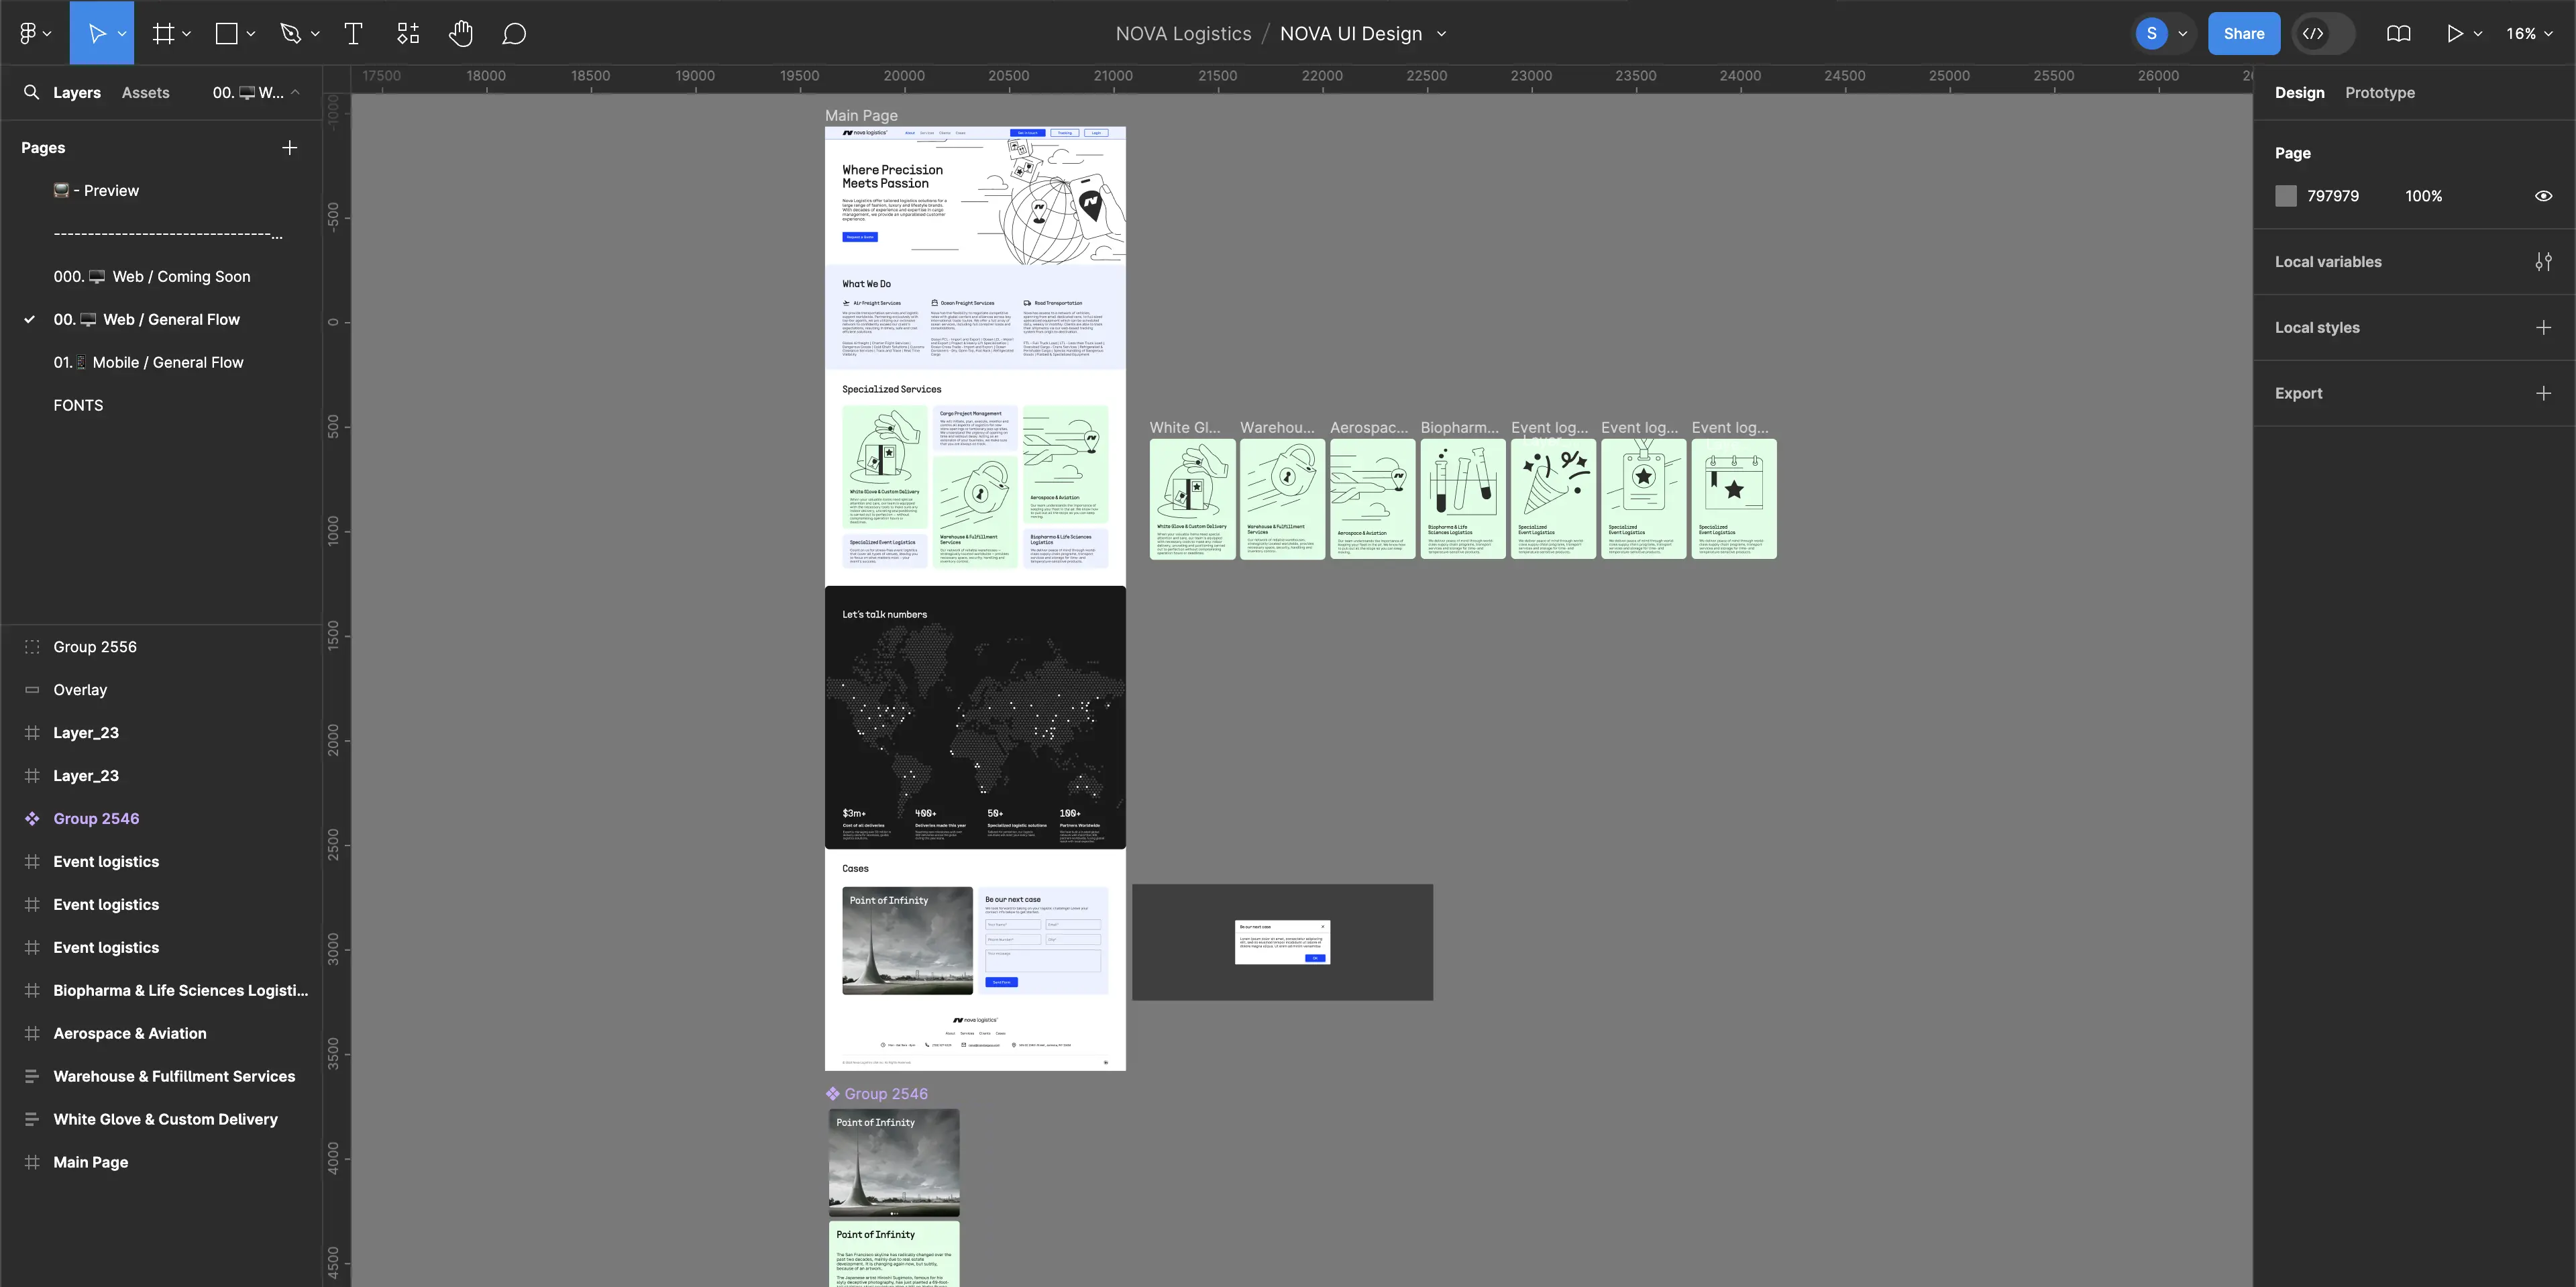Screen dimensions: 2576x1287
Task: Add a new local style
Action: click(x=2543, y=328)
